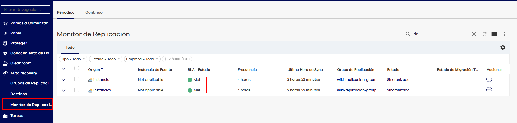Sort by the Origen column header
The image size is (517, 123).
click(94, 70)
